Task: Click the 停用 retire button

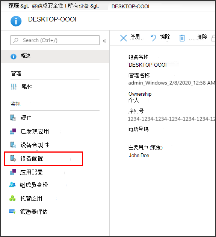Action: (x=135, y=37)
